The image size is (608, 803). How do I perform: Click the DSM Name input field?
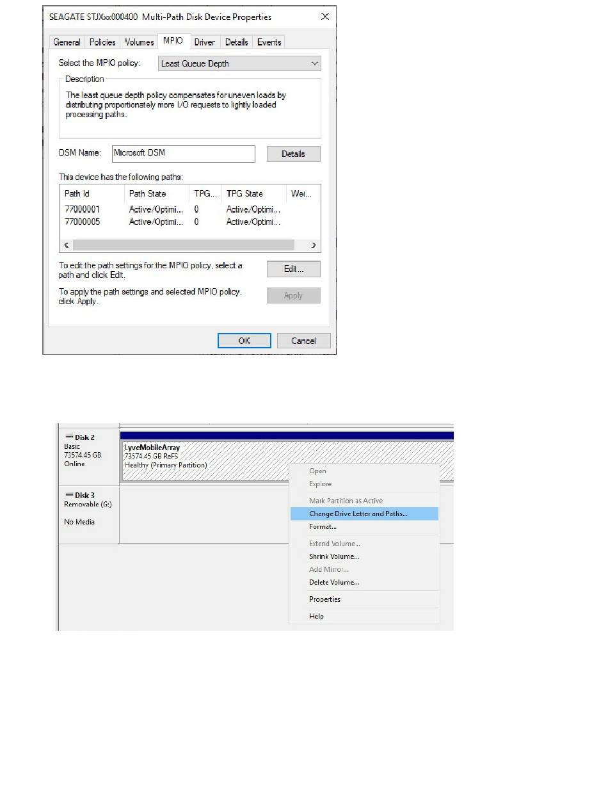click(183, 154)
